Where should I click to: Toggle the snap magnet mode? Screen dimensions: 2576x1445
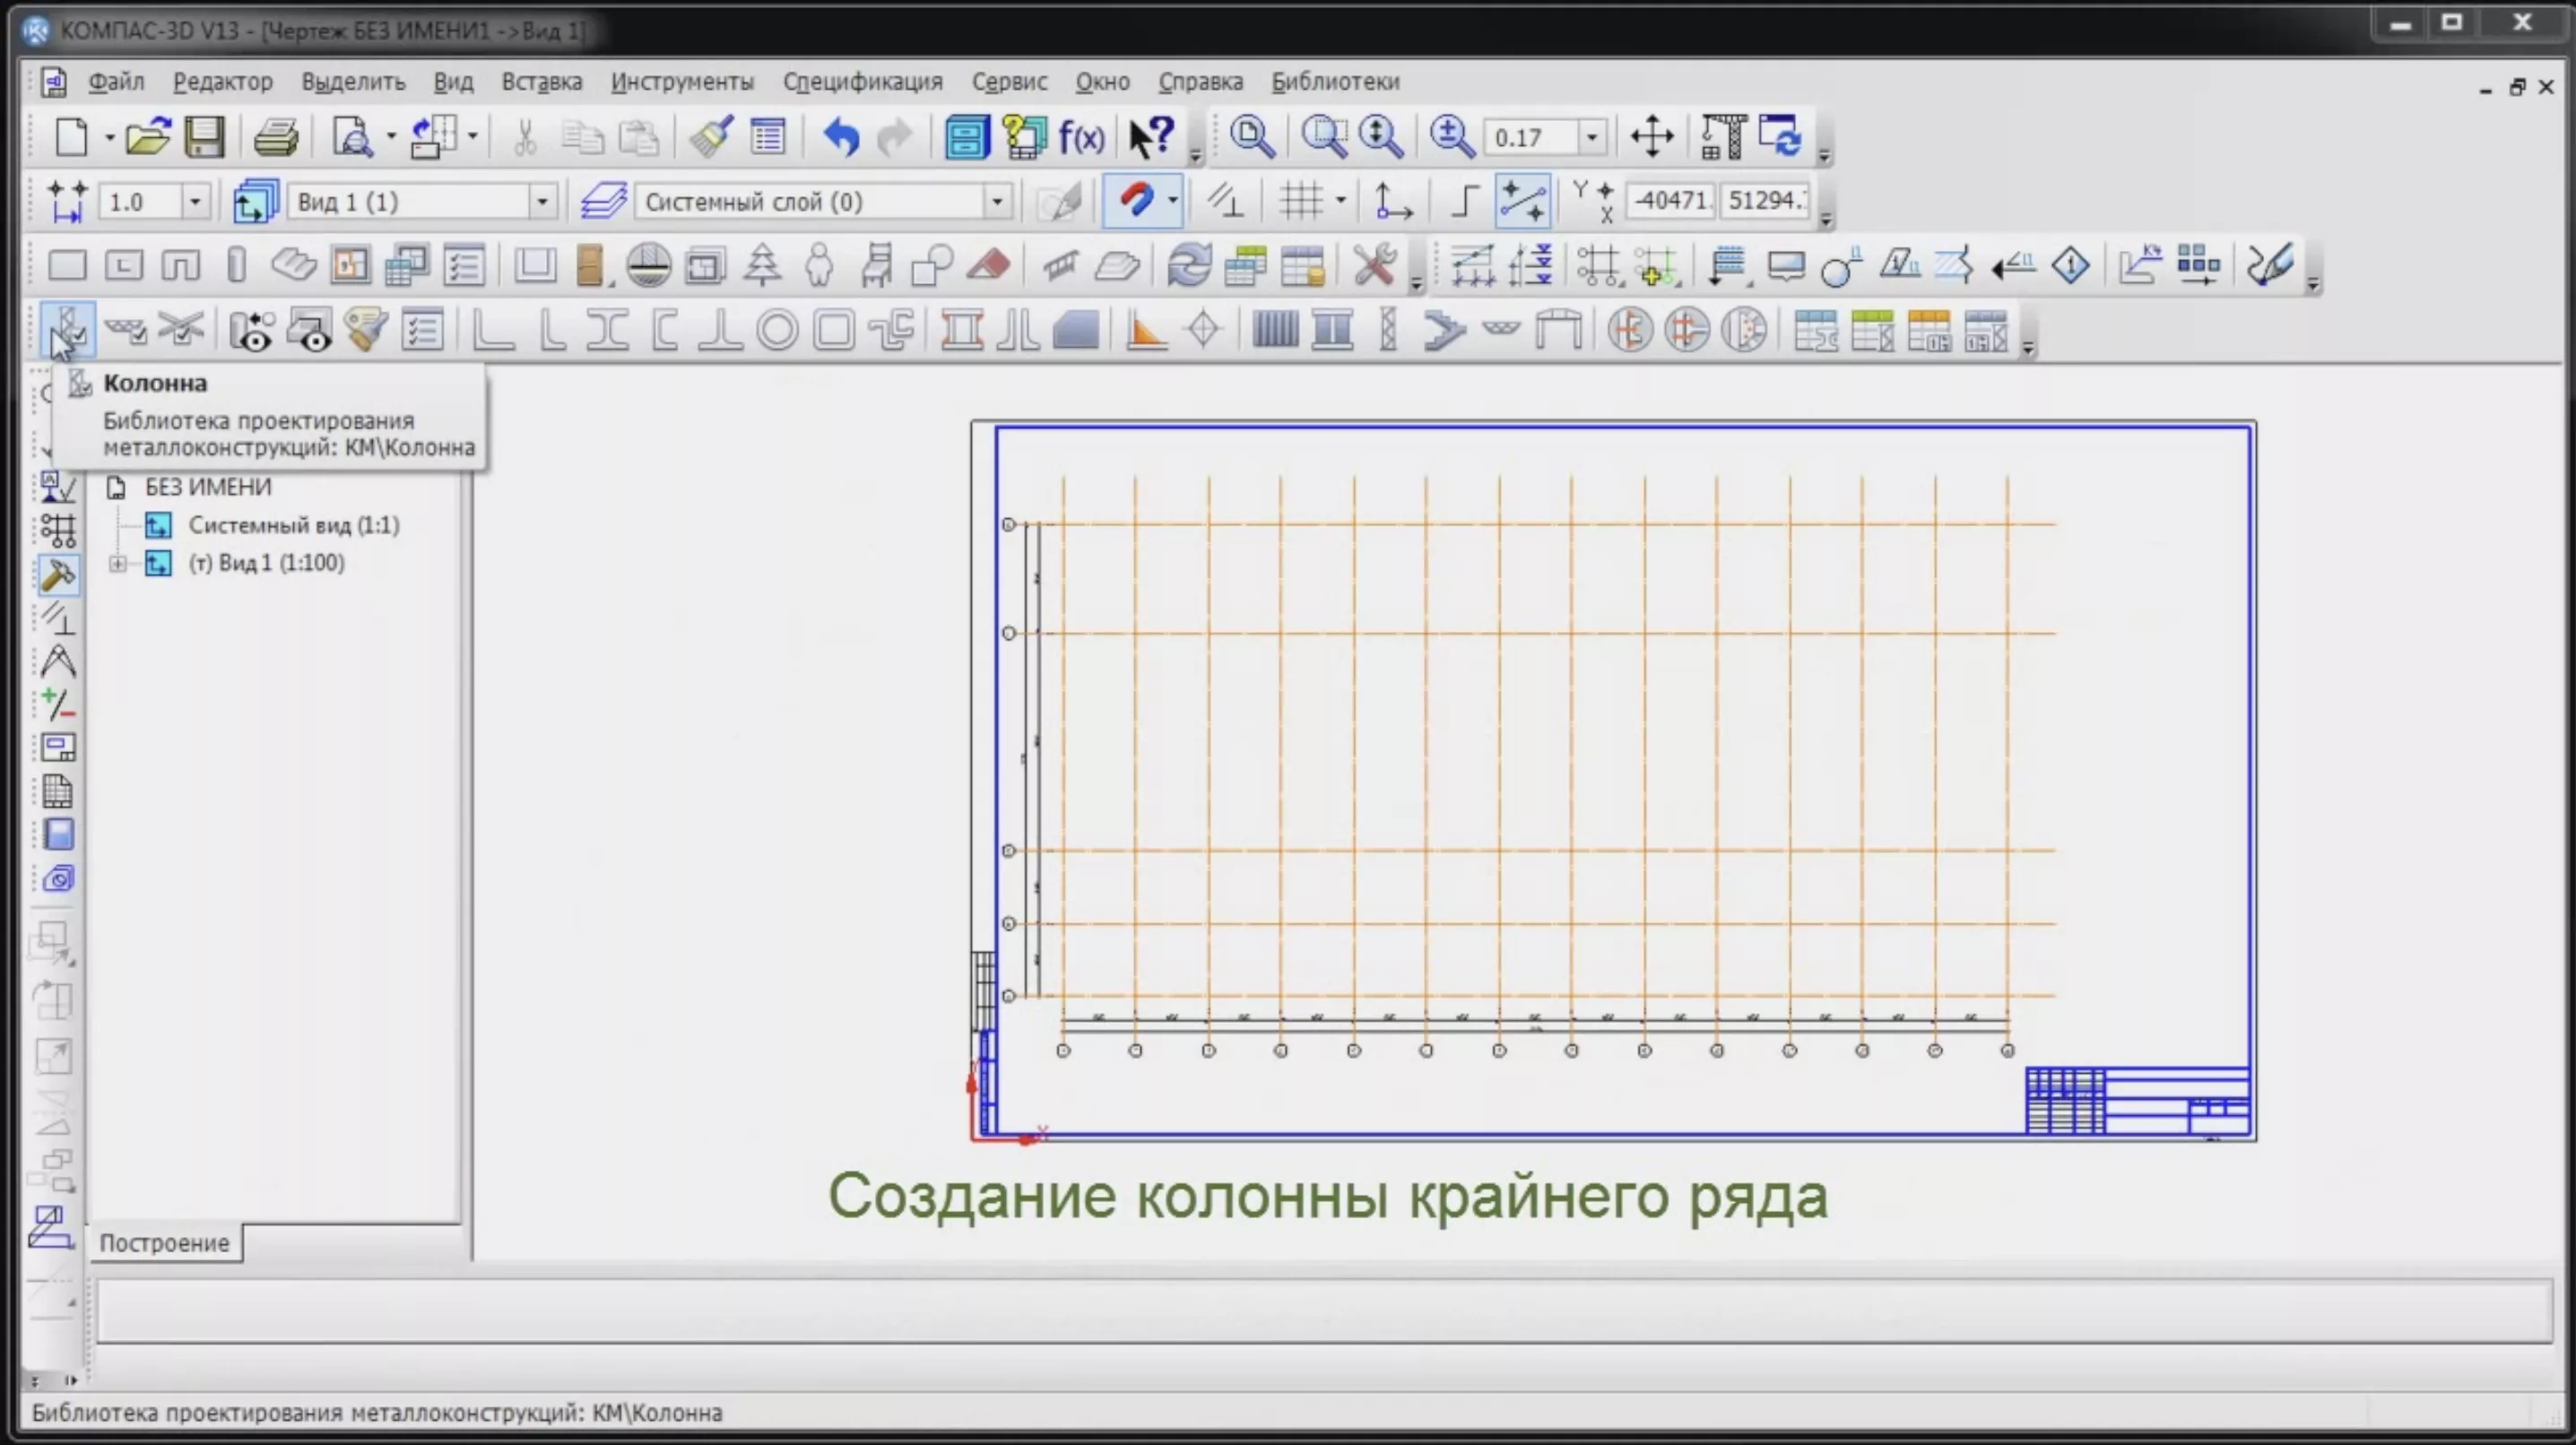[x=1140, y=200]
